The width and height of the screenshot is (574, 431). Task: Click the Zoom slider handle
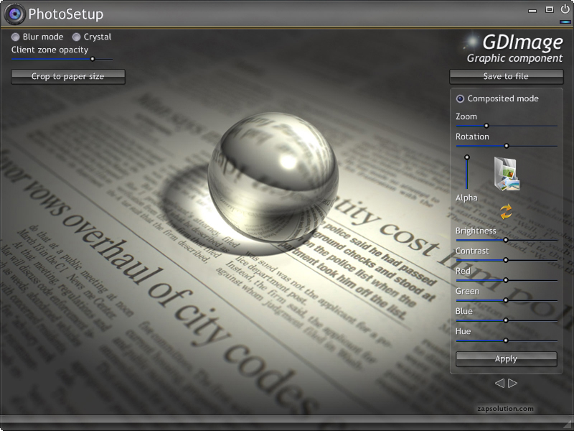tap(486, 126)
